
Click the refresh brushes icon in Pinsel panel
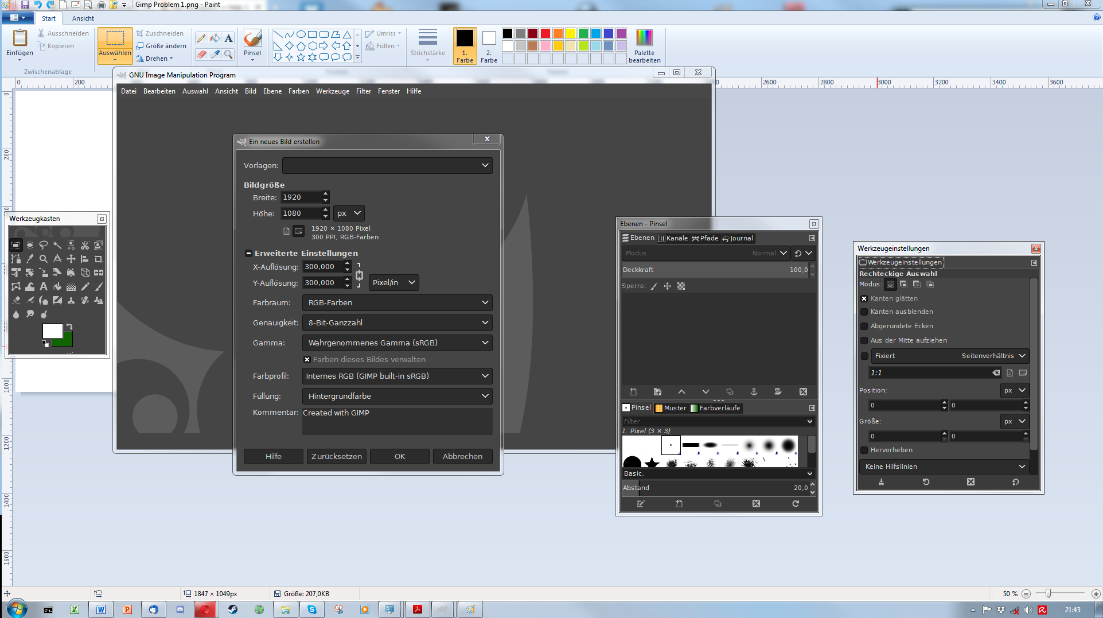pos(796,504)
